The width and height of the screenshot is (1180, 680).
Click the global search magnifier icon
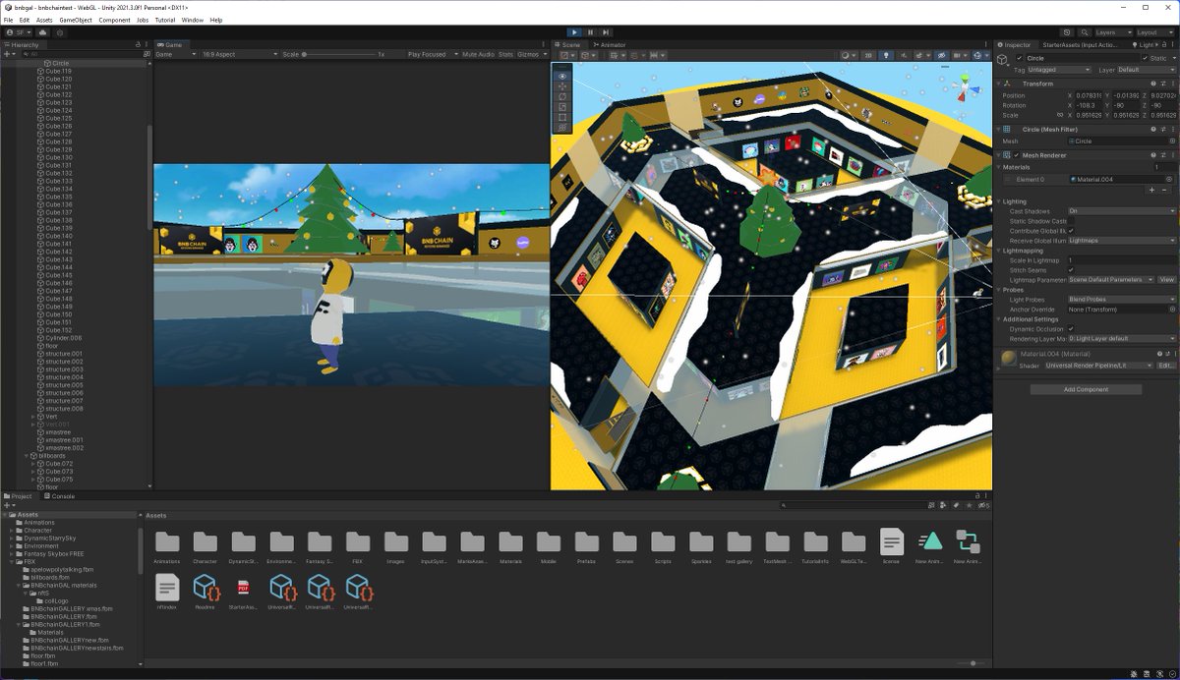[1083, 32]
